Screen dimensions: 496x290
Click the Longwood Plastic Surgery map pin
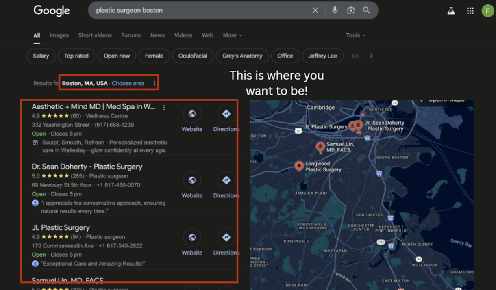click(x=299, y=166)
